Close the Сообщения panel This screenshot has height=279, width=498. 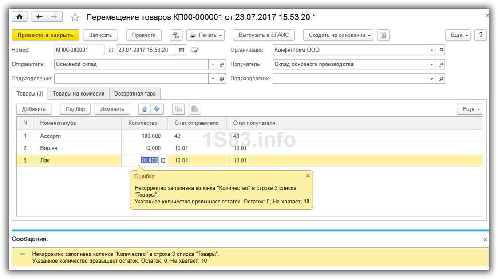click(485, 239)
